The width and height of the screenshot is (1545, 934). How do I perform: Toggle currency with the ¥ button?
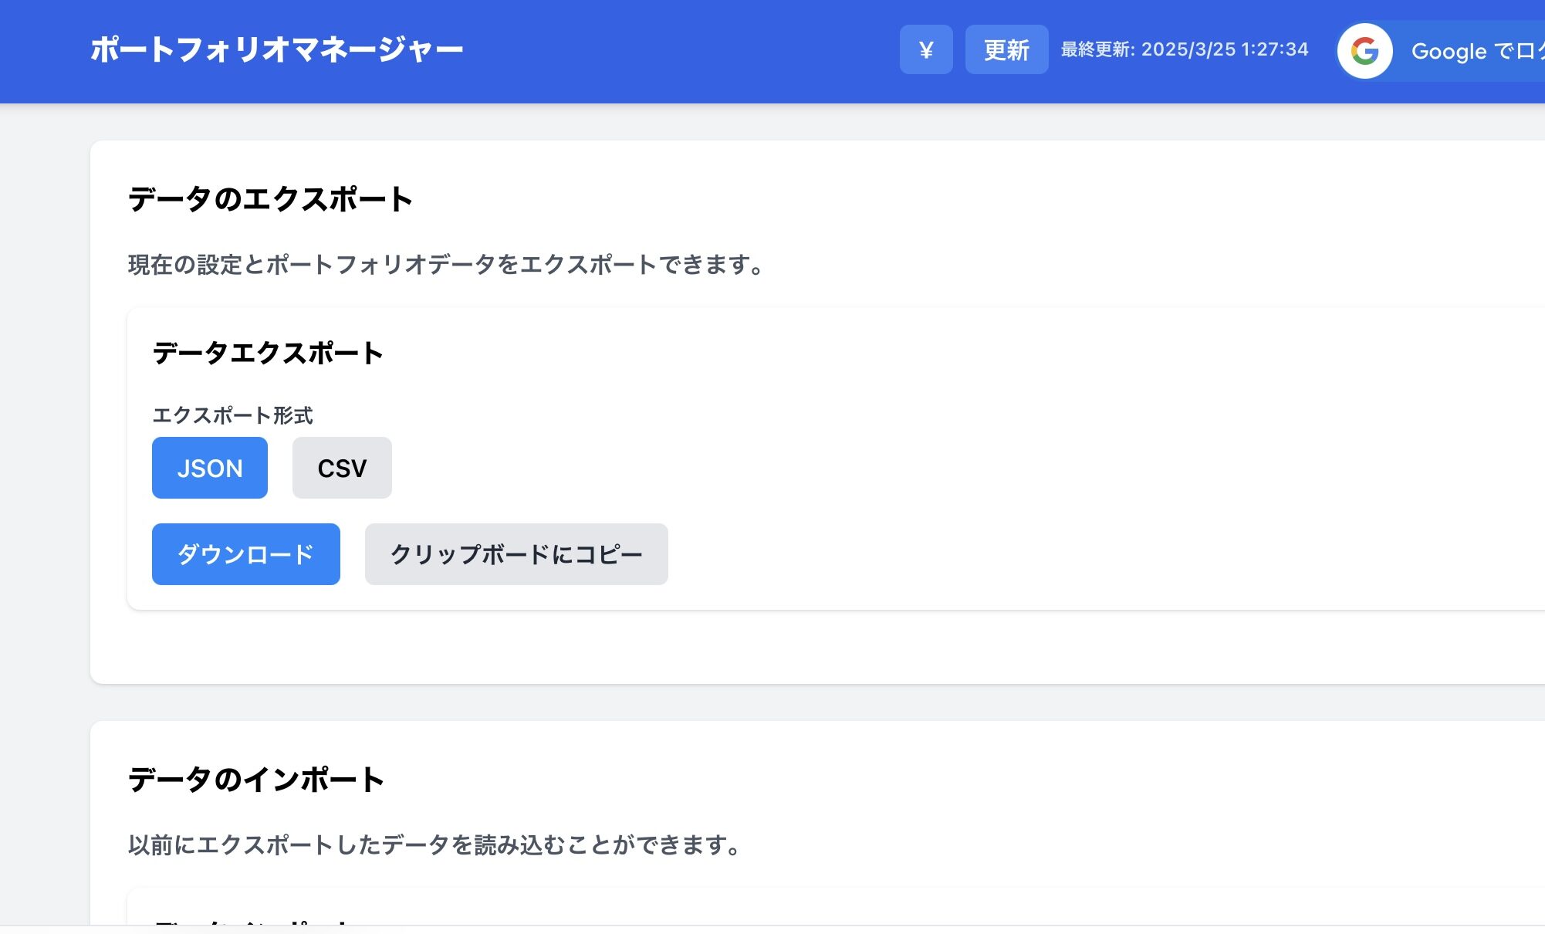coord(926,49)
